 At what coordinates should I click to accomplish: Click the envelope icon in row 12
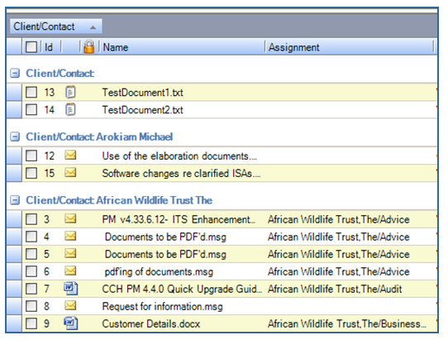70,156
